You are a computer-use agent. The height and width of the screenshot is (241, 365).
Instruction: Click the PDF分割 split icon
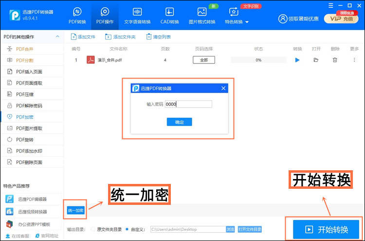10,60
